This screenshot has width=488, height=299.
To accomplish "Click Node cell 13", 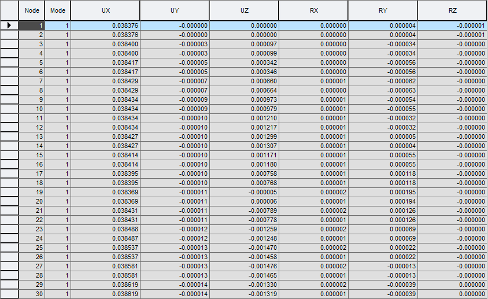I will tap(32, 136).
